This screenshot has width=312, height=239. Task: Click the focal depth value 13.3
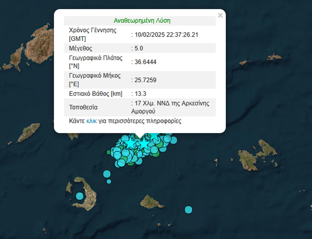point(140,94)
